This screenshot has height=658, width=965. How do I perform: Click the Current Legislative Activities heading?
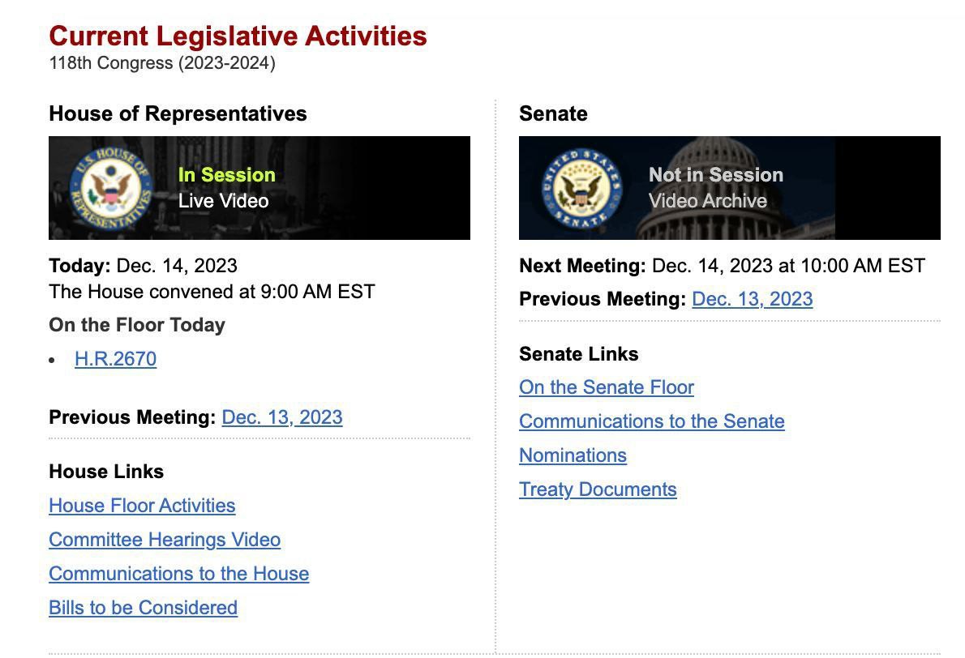tap(238, 36)
